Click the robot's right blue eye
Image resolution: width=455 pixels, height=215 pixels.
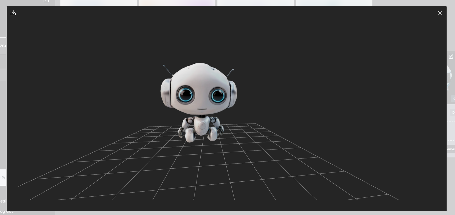coord(218,96)
